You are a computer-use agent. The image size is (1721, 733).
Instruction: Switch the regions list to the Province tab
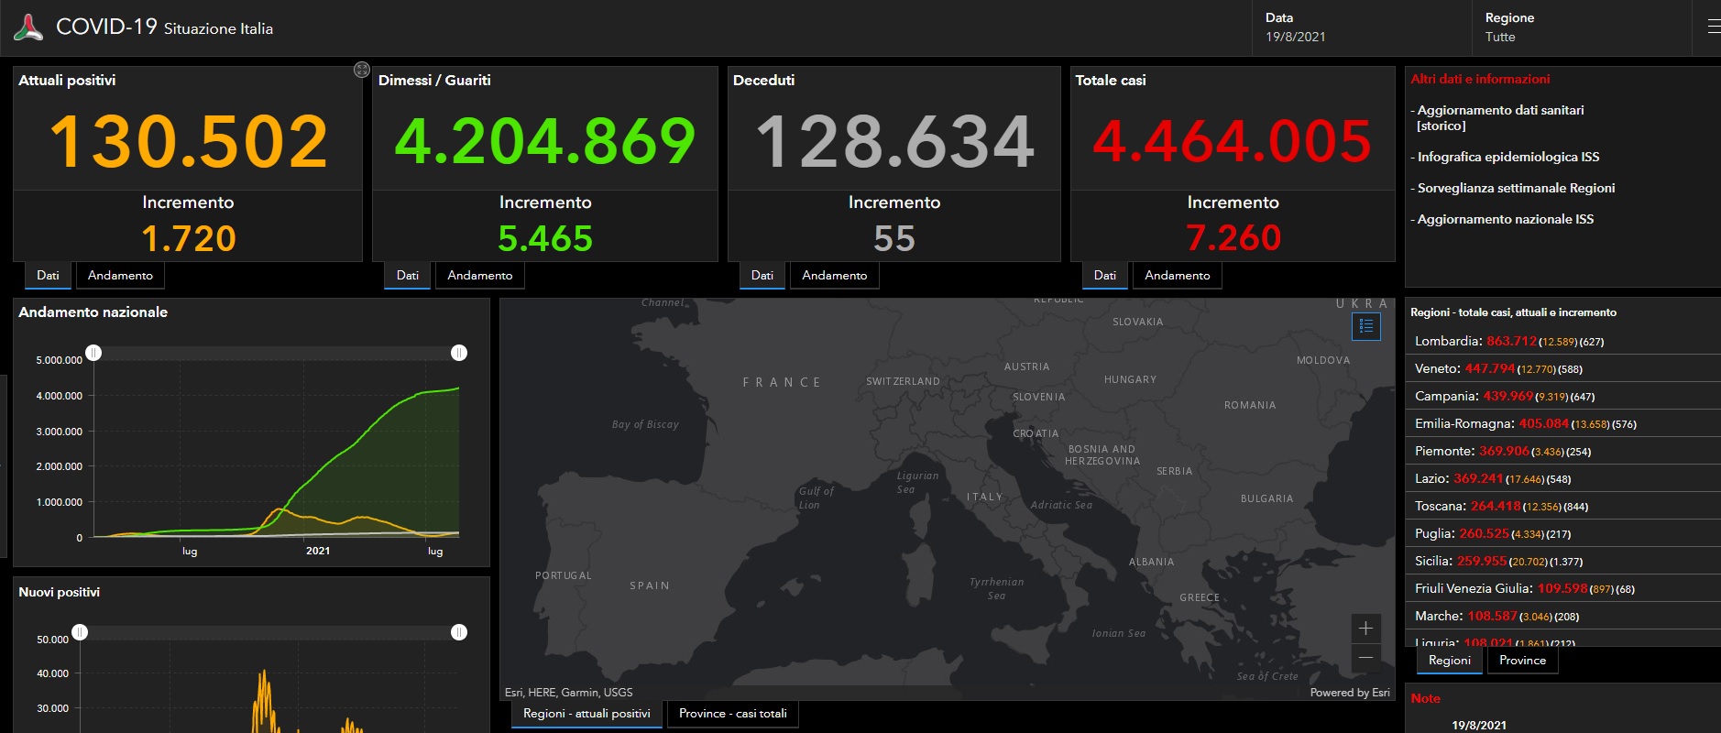(1521, 661)
